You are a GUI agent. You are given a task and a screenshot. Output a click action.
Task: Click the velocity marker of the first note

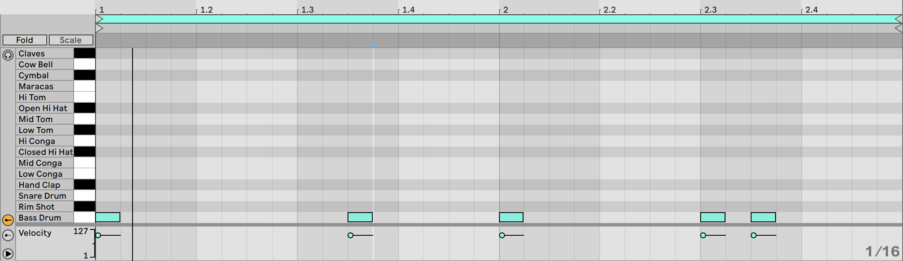click(98, 235)
